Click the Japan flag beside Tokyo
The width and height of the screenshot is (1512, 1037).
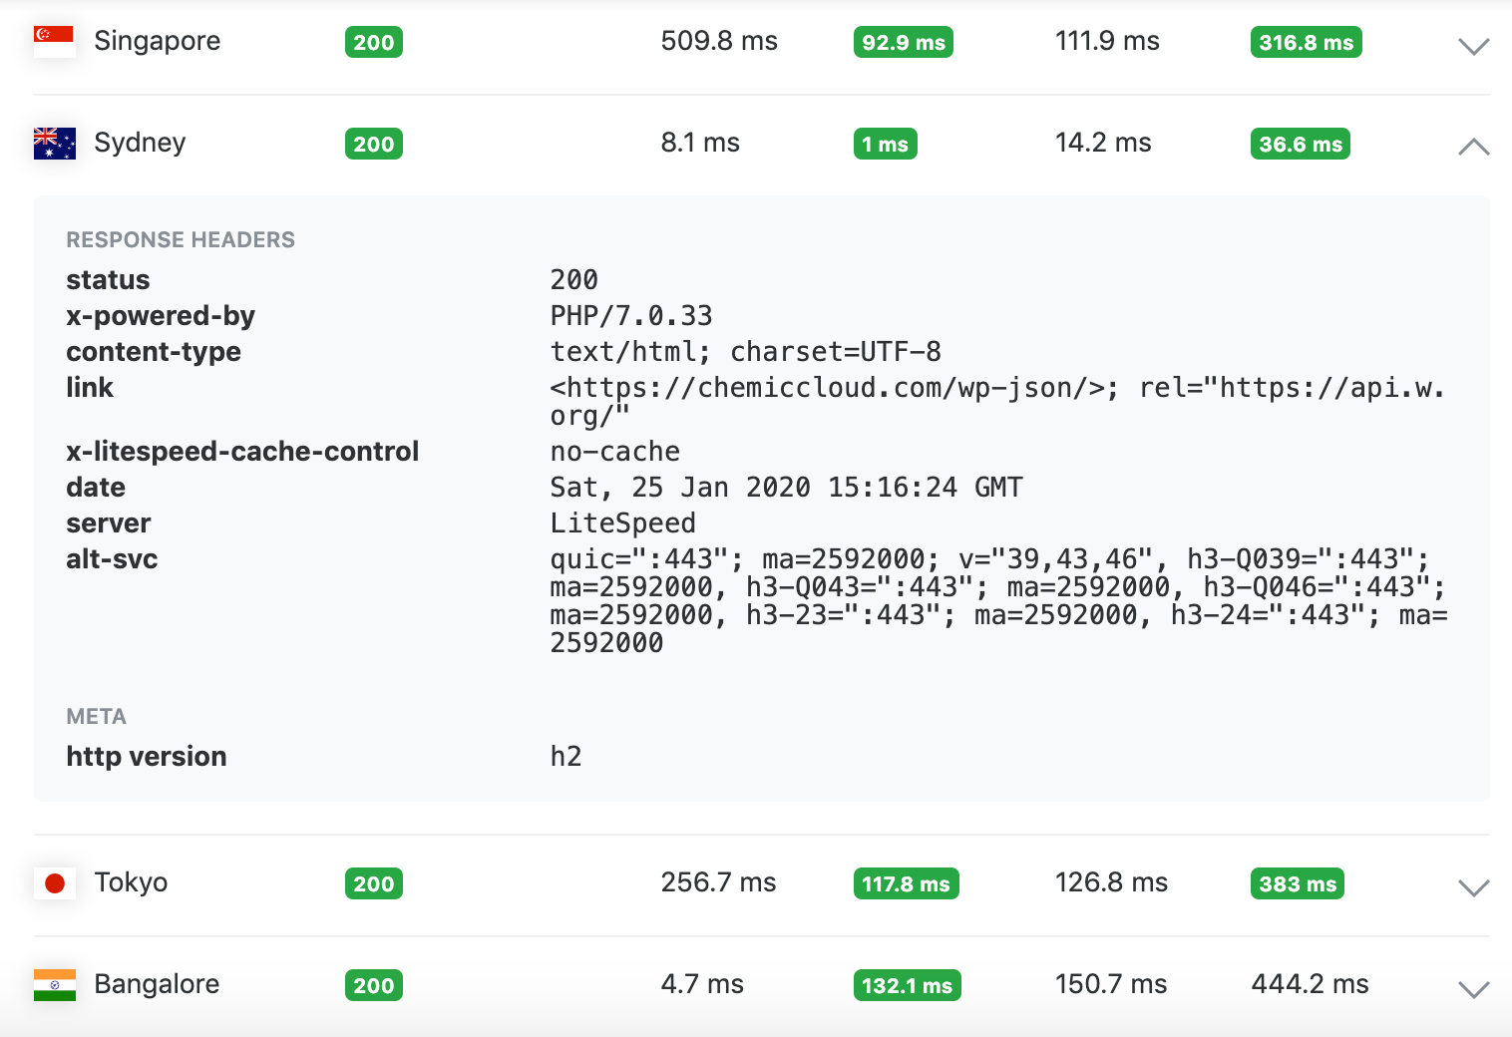[x=54, y=882]
